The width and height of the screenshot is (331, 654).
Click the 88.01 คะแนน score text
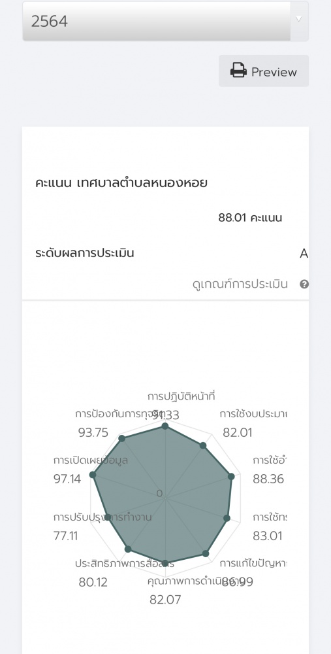coord(250,218)
